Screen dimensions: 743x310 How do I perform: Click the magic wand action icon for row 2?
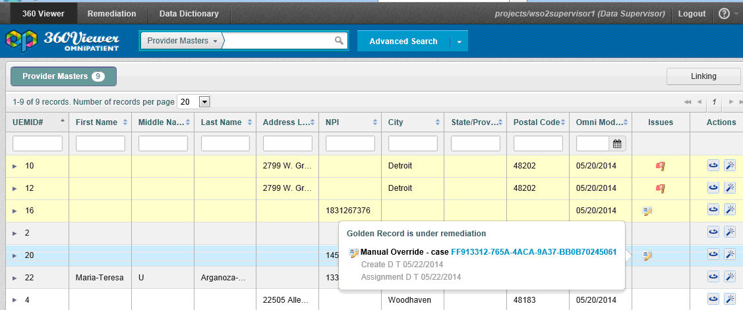pos(729,232)
